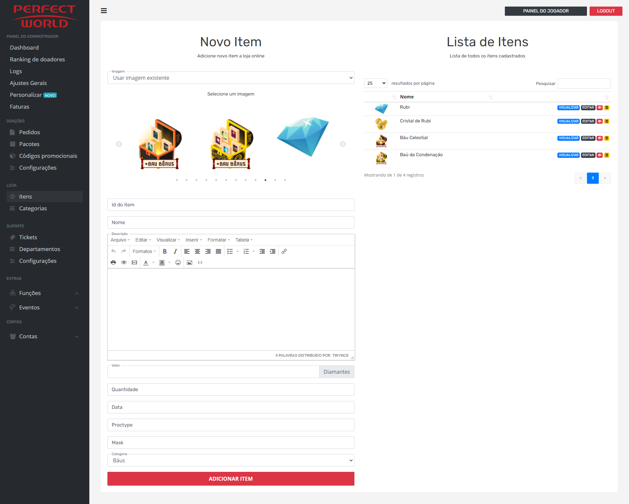Click Visualizar for the Rubi item
This screenshot has height=504, width=629.
tap(568, 108)
